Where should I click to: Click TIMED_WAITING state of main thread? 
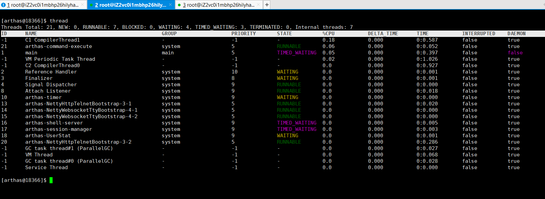click(x=297, y=53)
